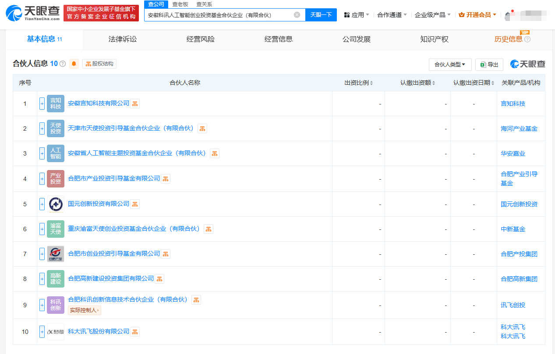This screenshot has height=354, width=555.
Task: Open equity structure icon for 安徽言知科技有限公司
Action: pyautogui.click(x=135, y=104)
